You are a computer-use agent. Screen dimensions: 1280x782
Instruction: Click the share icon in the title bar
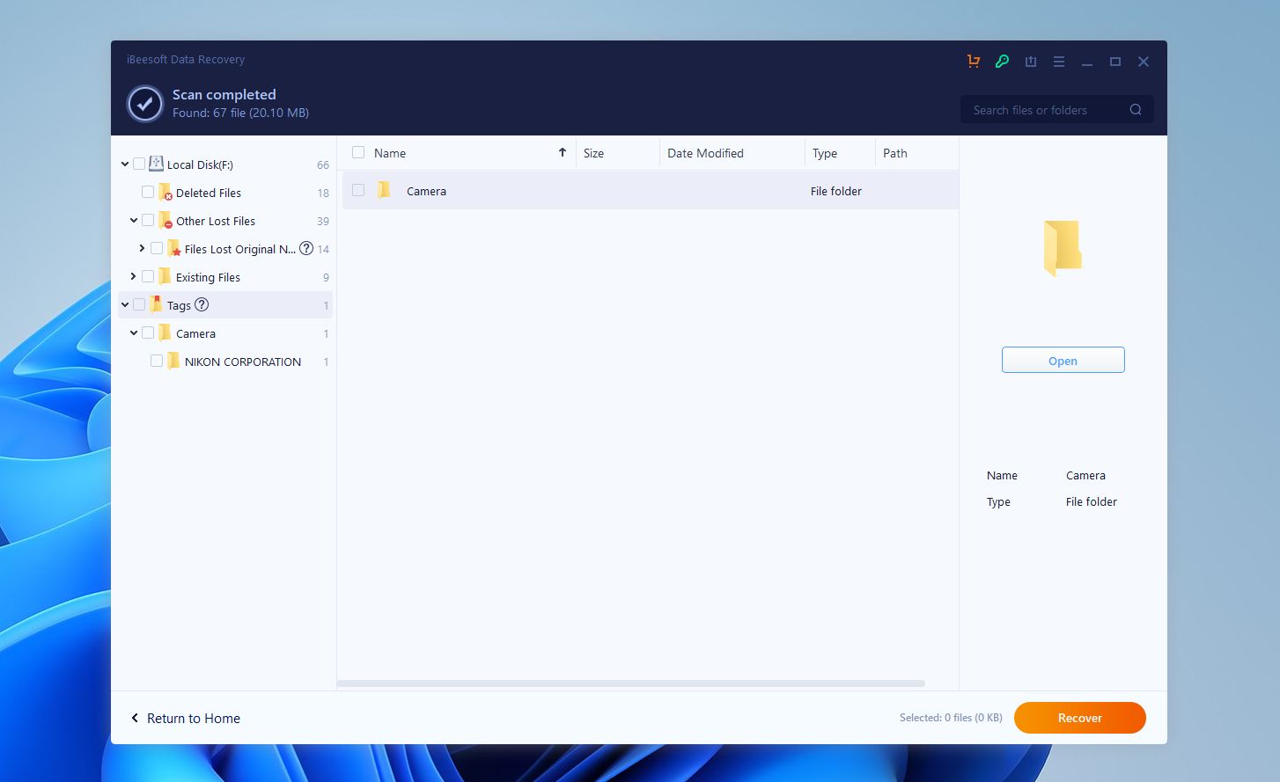coord(1031,62)
